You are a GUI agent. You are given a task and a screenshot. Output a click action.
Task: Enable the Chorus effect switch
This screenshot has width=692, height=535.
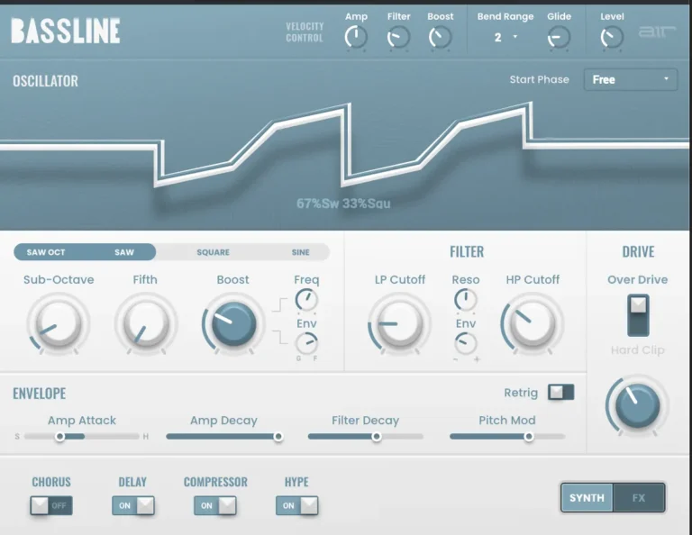pyautogui.click(x=50, y=505)
